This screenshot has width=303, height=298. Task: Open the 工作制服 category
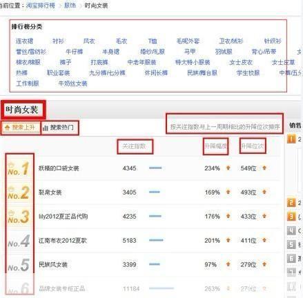tap(28, 83)
